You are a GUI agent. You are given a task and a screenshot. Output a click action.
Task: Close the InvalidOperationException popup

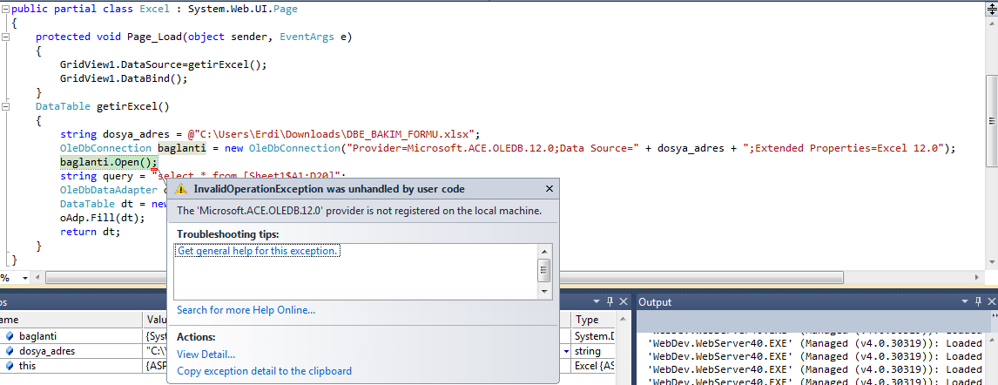549,189
